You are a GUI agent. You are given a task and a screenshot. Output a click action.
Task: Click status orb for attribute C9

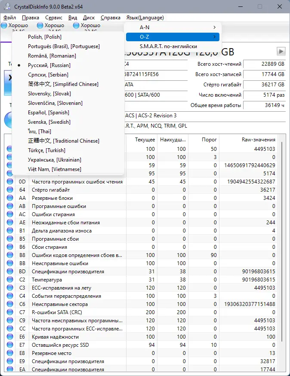pyautogui.click(x=10, y=320)
